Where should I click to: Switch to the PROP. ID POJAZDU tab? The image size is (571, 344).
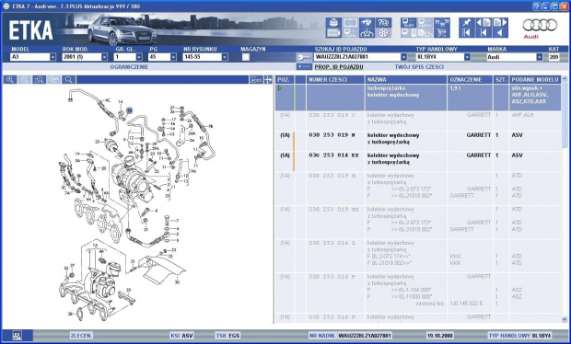pyautogui.click(x=339, y=67)
